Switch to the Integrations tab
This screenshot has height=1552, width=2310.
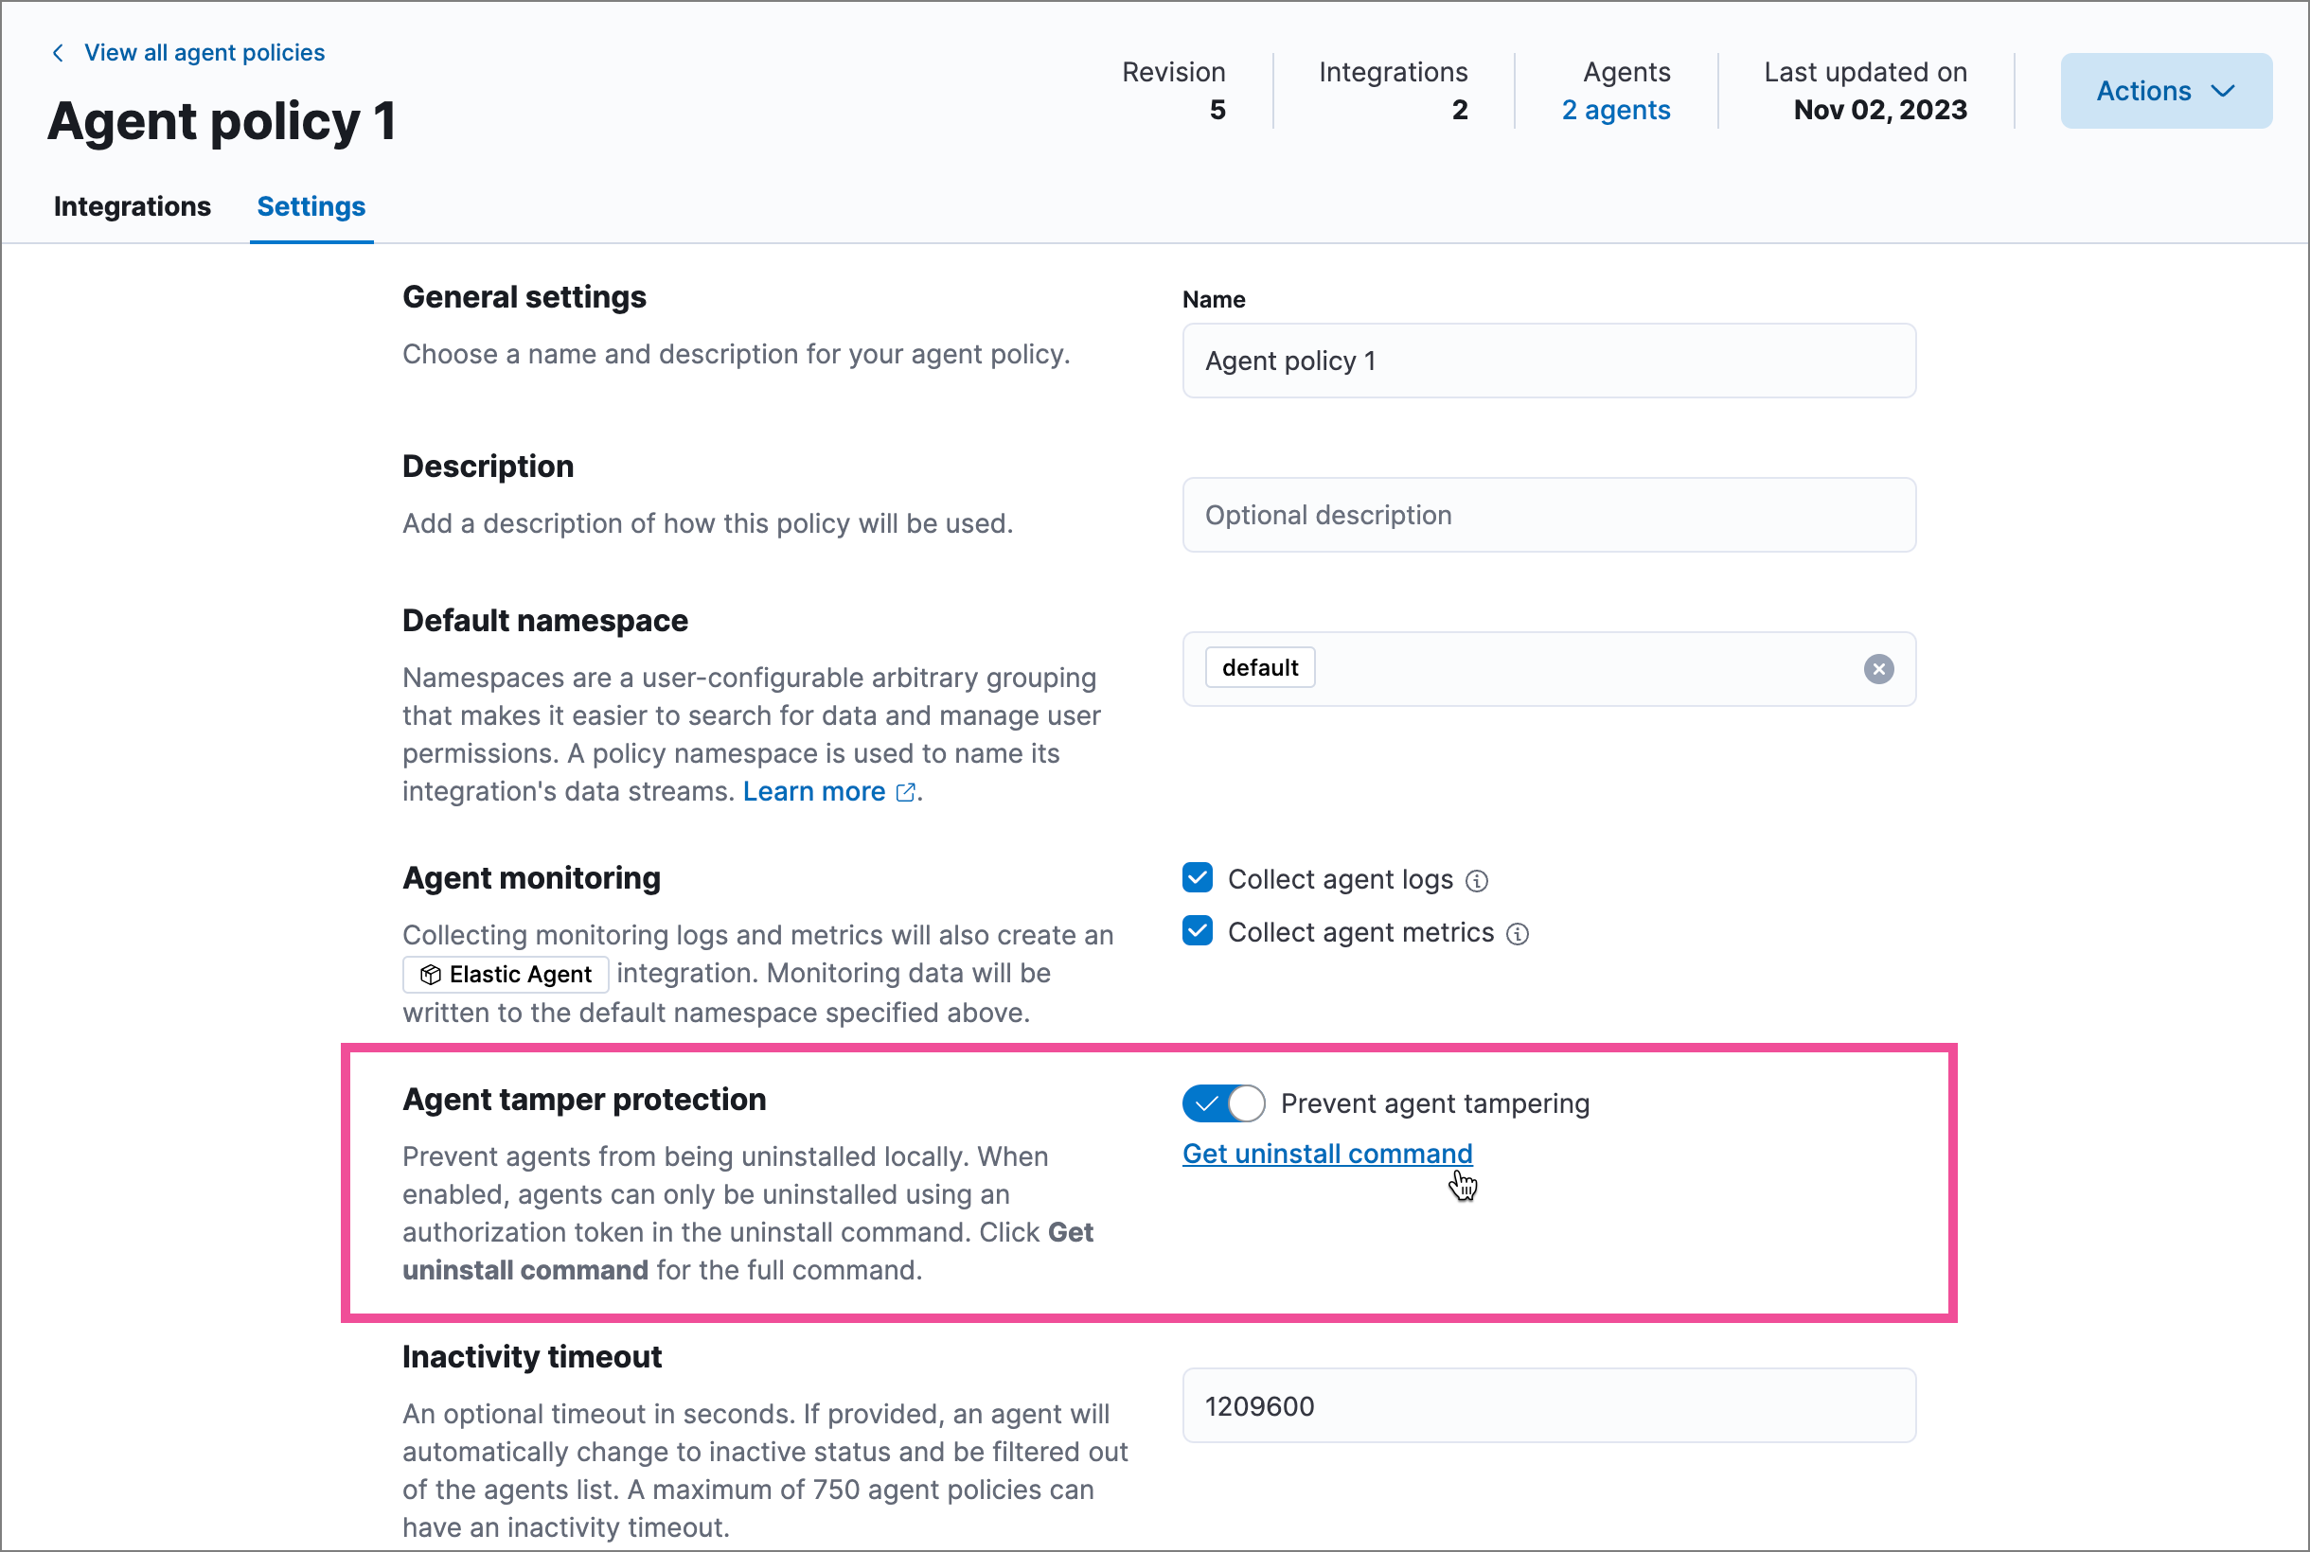click(x=131, y=206)
